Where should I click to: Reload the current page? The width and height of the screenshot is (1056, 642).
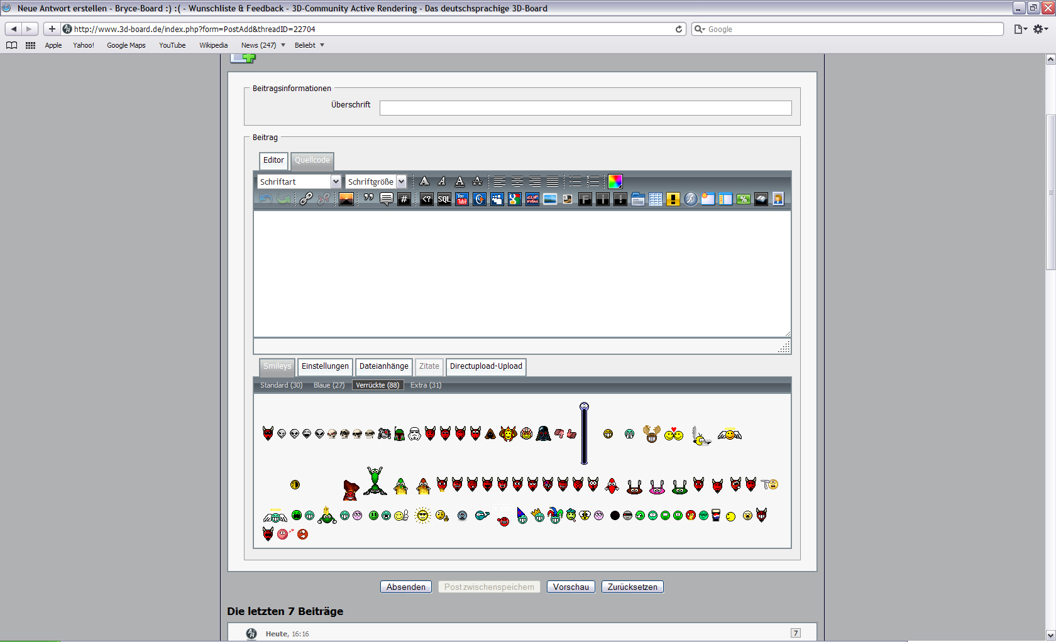coord(679,29)
